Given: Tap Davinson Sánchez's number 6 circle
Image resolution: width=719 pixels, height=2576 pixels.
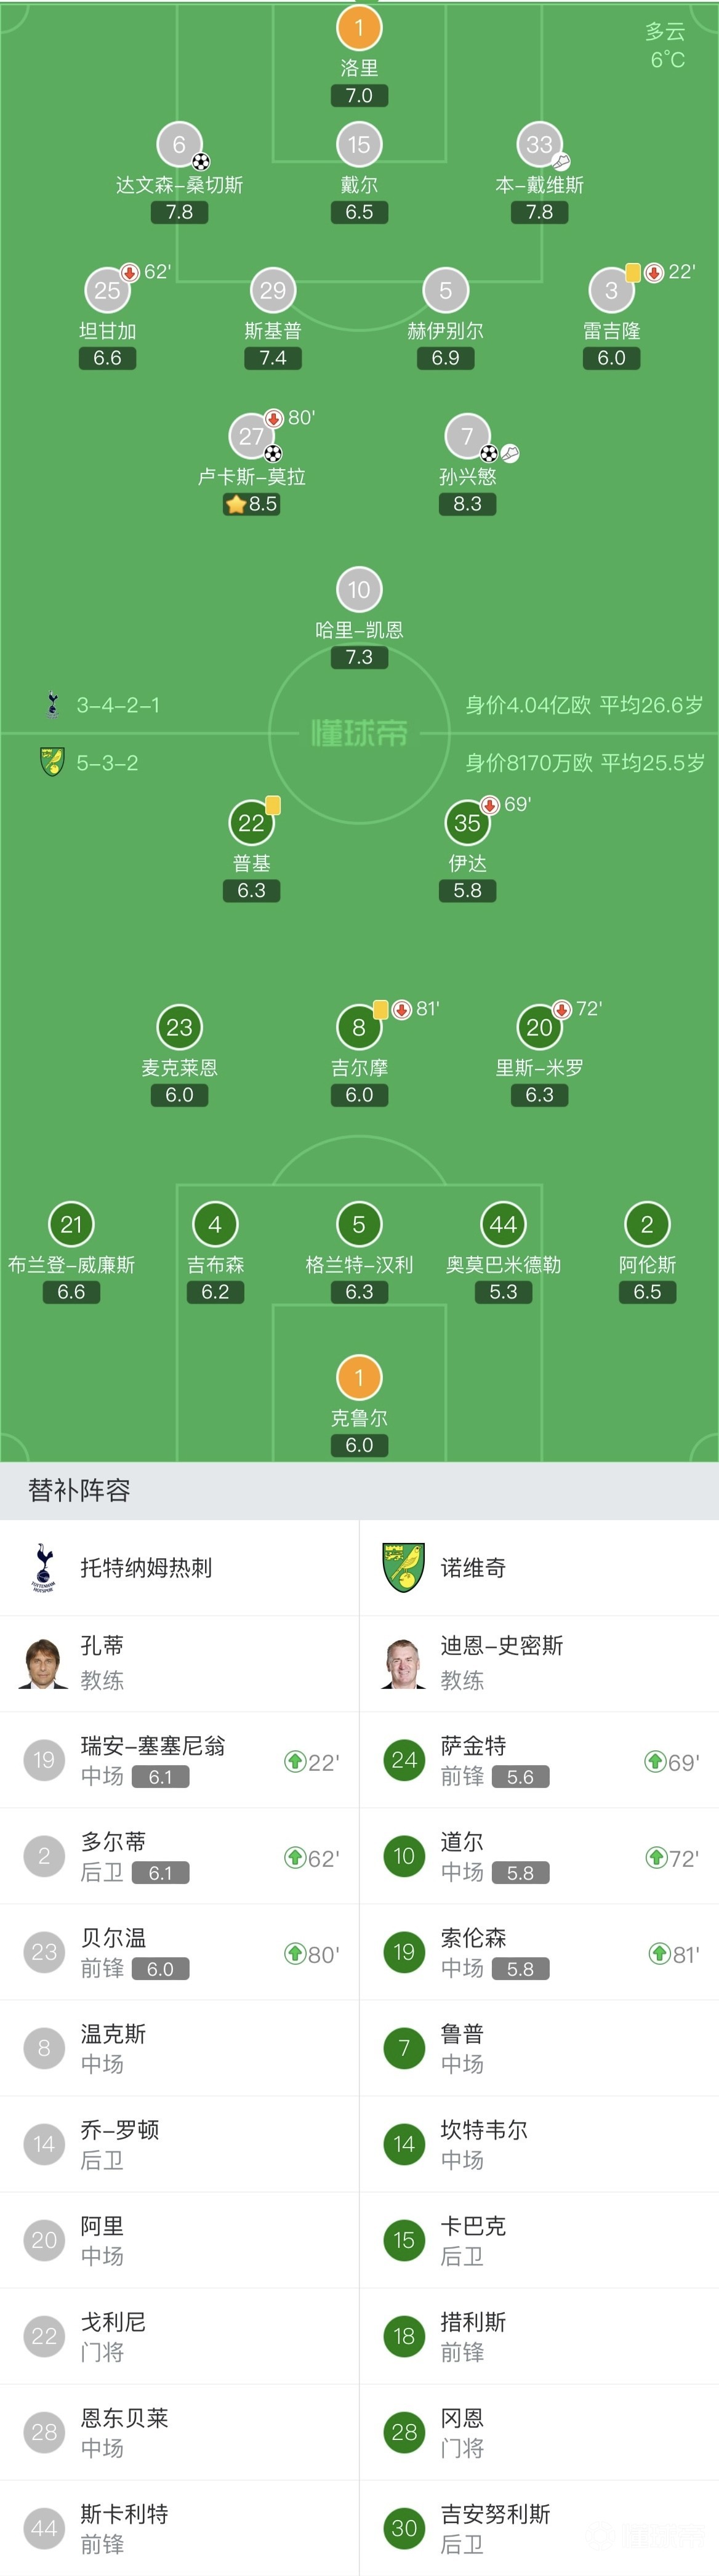Looking at the screenshot, I should pyautogui.click(x=179, y=144).
